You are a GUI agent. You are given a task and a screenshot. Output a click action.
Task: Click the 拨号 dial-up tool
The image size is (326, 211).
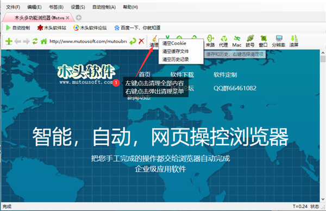pyautogui.click(x=250, y=41)
